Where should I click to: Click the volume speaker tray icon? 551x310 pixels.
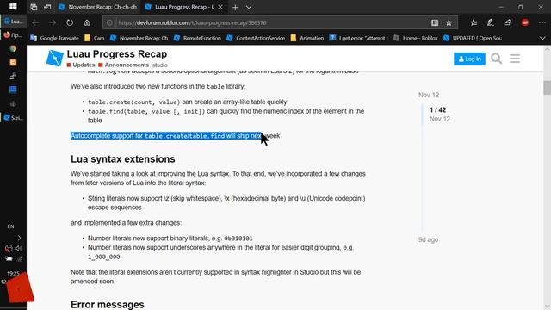pos(19,248)
